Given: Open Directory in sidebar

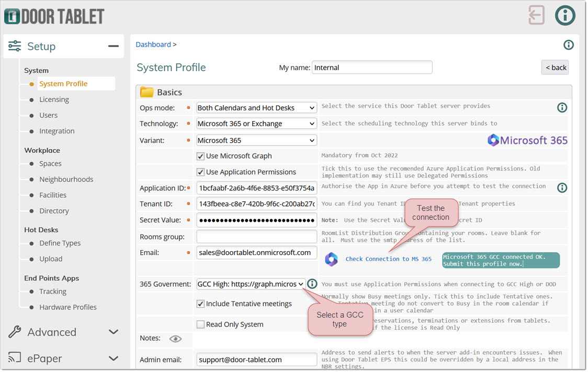Looking at the screenshot, I should tap(54, 211).
